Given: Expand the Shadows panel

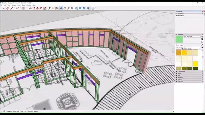Looking at the screenshot, I should tap(176, 78).
